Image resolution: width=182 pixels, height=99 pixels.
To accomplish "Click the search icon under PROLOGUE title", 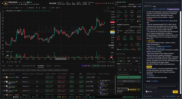I will (x=29, y=4).
